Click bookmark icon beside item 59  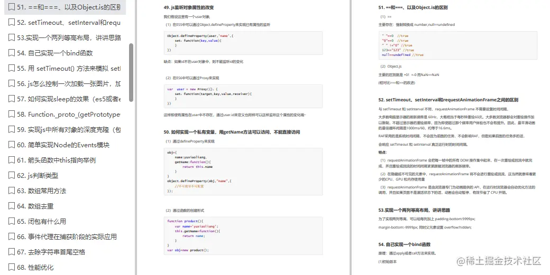(x=12, y=130)
